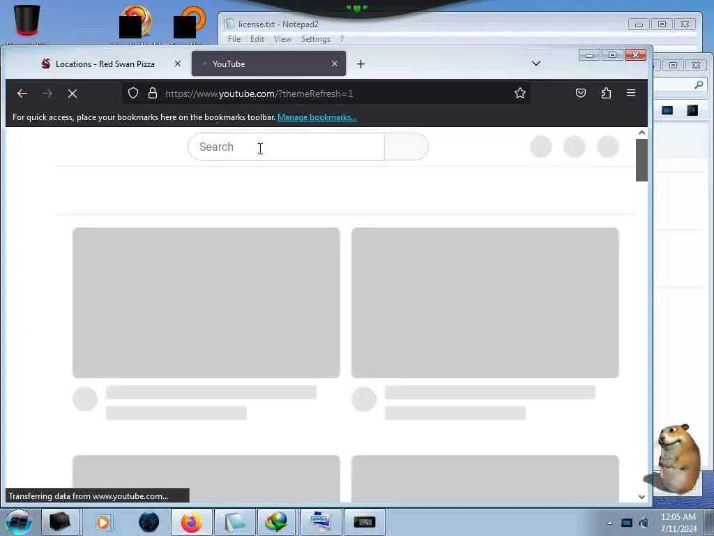The height and width of the screenshot is (536, 714).
Task: Open the Firefox hamburger application menu
Action: coord(630,93)
